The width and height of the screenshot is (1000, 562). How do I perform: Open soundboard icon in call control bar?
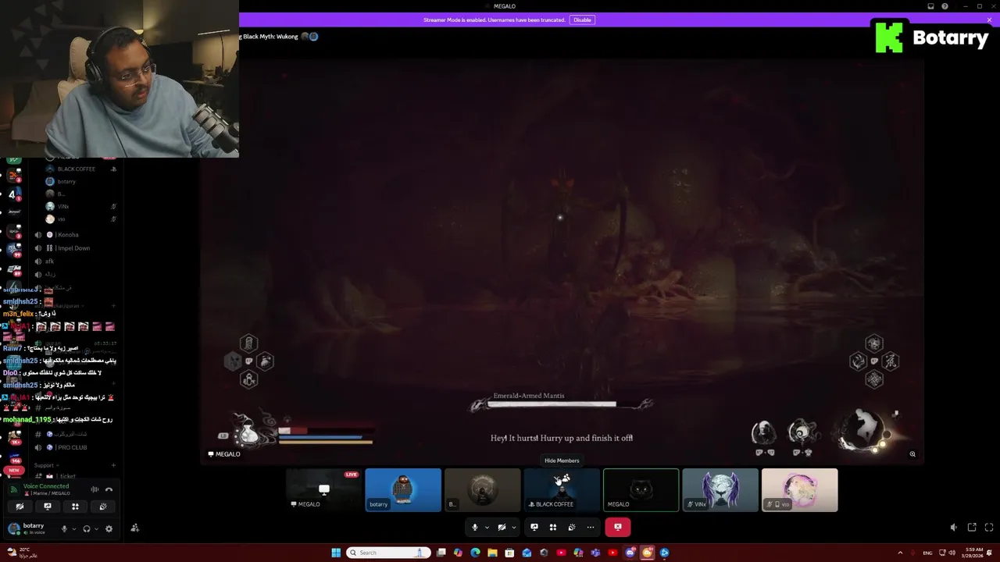(572, 527)
